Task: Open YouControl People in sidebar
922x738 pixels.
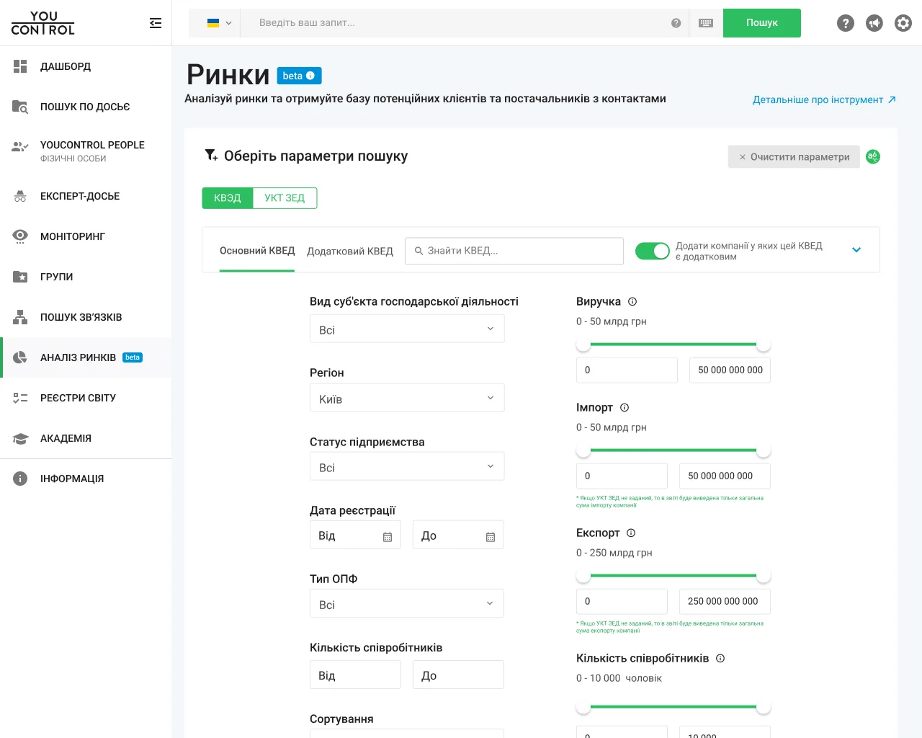Action: 86,151
